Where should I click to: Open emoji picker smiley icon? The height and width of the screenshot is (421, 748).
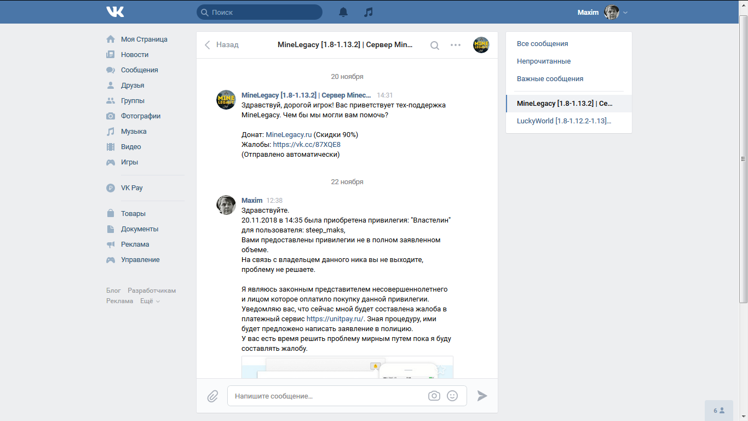click(x=452, y=396)
